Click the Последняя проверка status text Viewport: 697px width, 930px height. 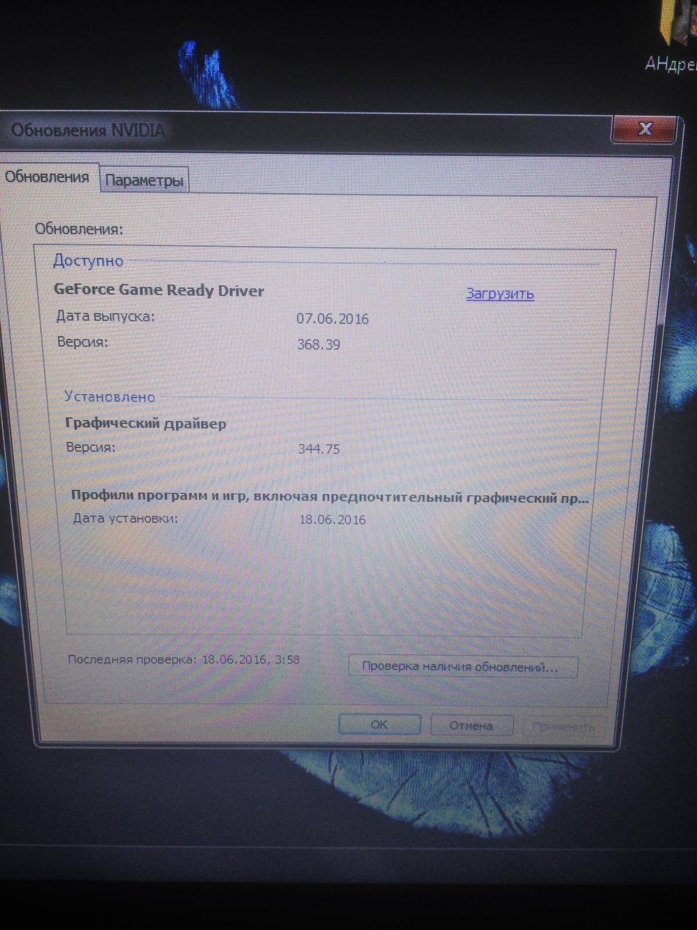pyautogui.click(x=184, y=660)
